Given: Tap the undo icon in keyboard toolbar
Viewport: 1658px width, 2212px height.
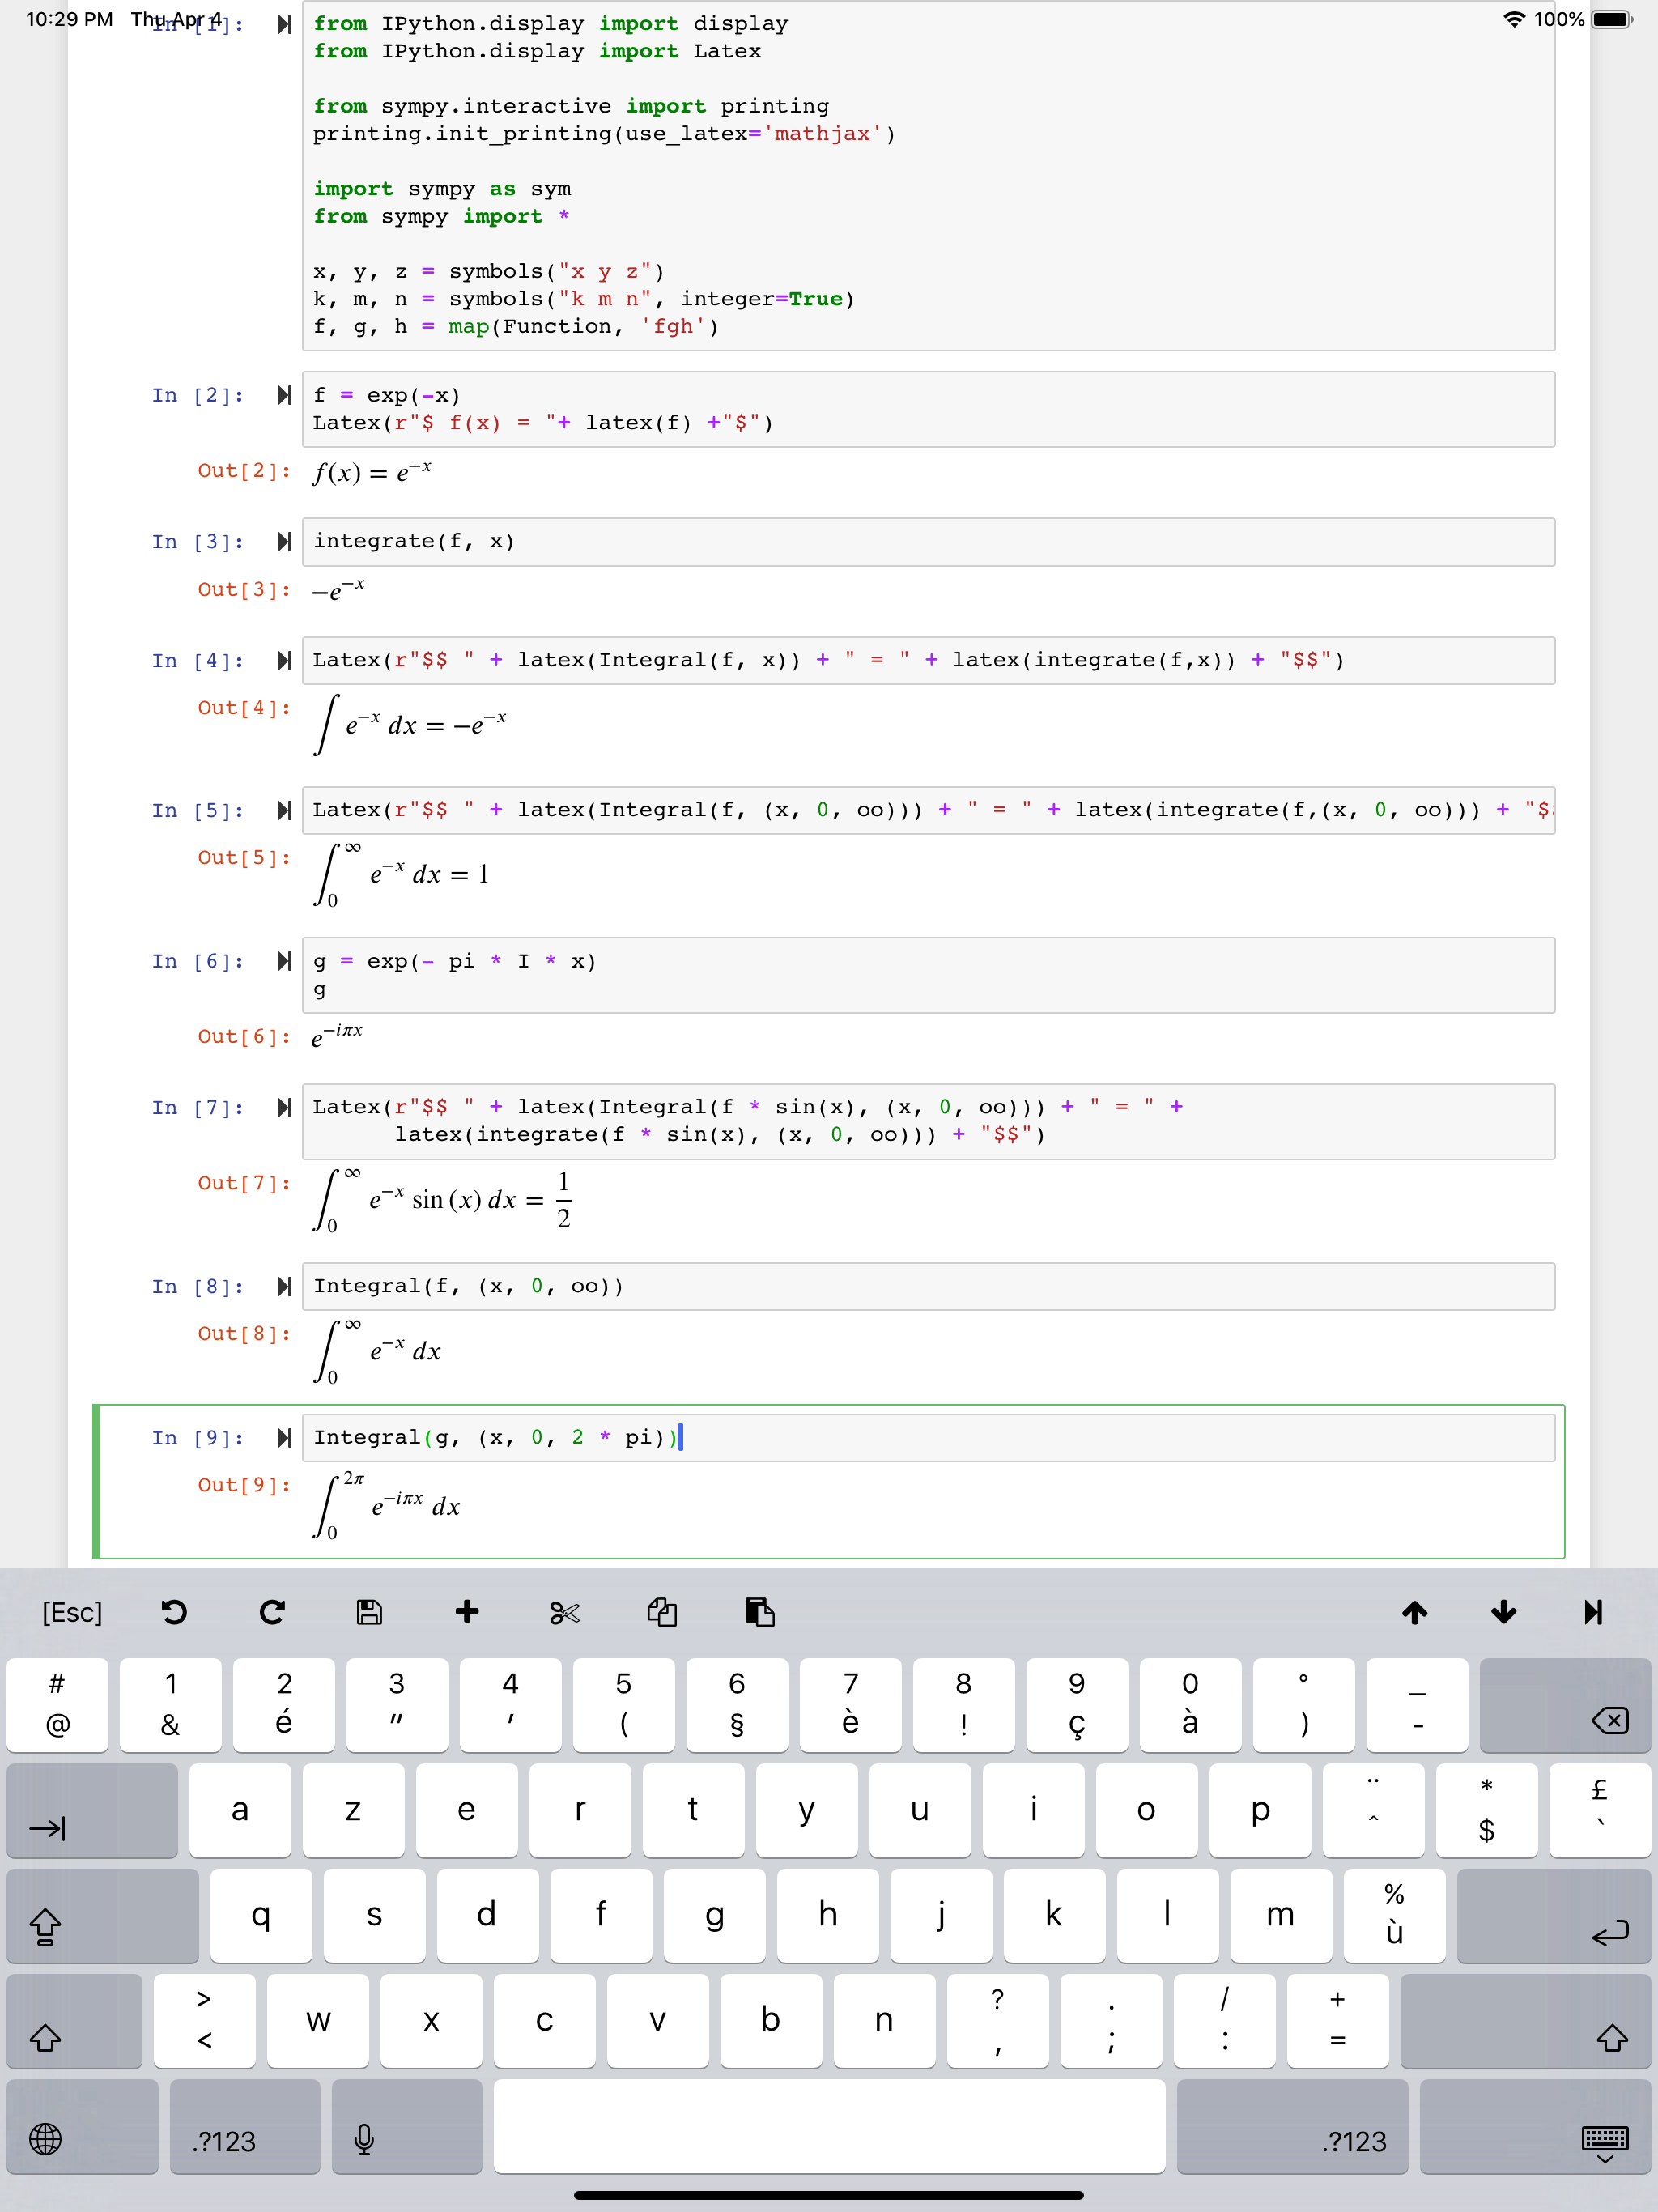Looking at the screenshot, I should (x=174, y=1612).
